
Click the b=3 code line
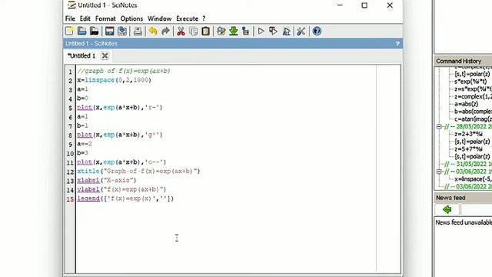83,153
